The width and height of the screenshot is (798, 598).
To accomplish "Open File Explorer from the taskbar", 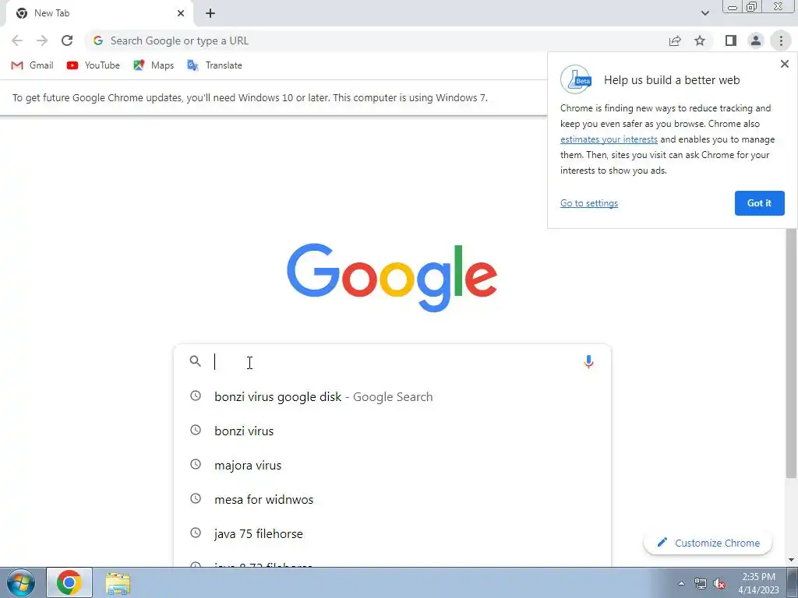I will [118, 583].
